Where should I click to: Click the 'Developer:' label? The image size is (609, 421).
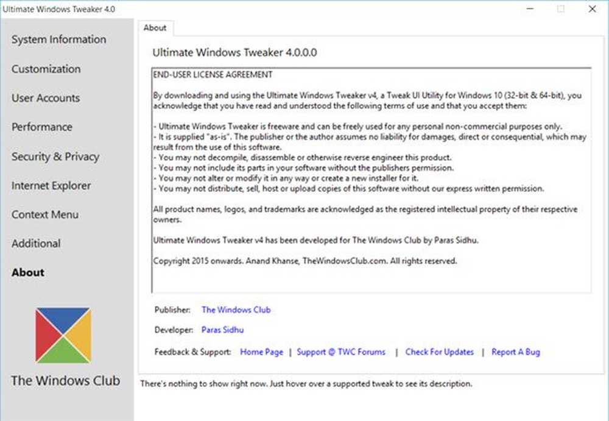(x=174, y=330)
